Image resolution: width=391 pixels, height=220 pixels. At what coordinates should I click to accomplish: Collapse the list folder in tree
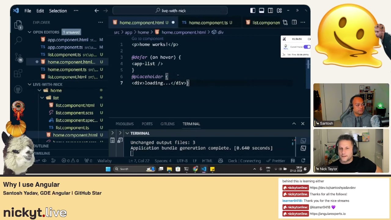pos(42,98)
